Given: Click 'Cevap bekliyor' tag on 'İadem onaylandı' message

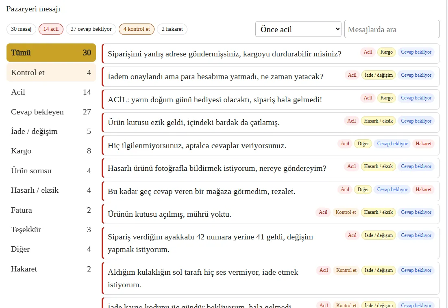Looking at the screenshot, I should point(416,75).
